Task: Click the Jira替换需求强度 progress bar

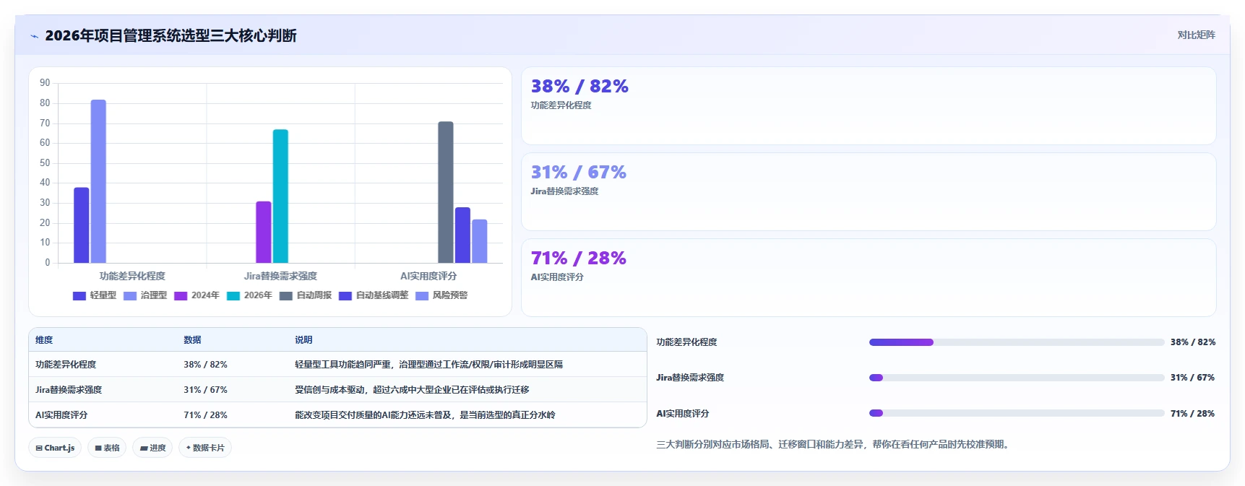Action: 1017,378
